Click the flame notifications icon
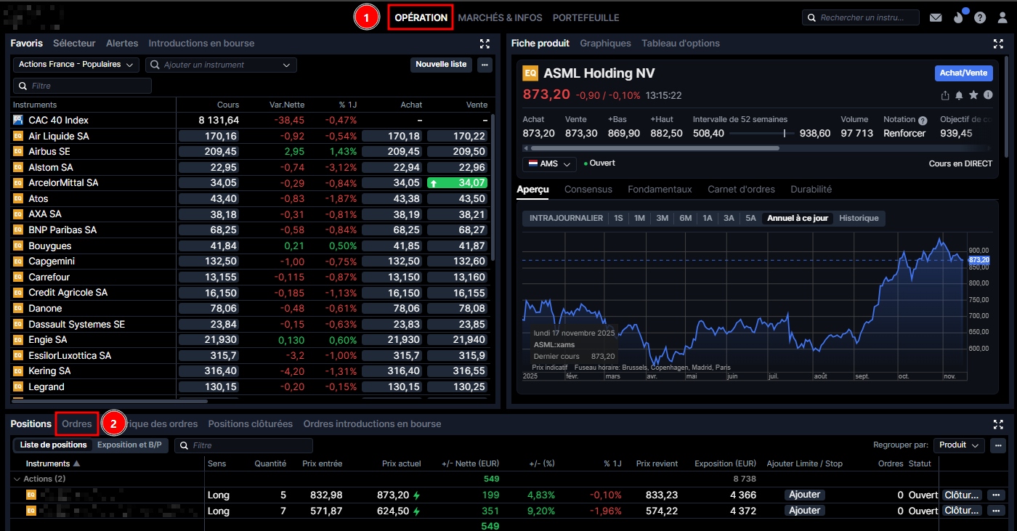Viewport: 1017px width, 531px height. point(957,18)
